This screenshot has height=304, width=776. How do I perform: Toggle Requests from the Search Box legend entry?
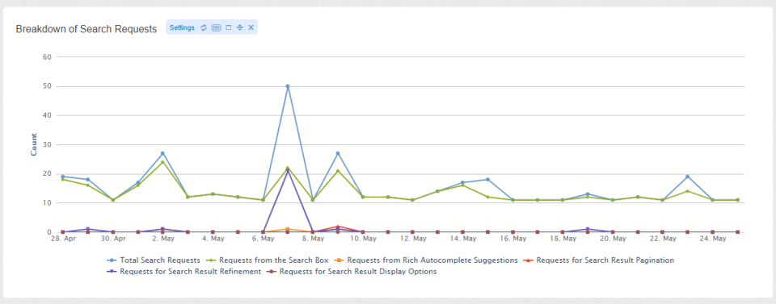pos(267,260)
